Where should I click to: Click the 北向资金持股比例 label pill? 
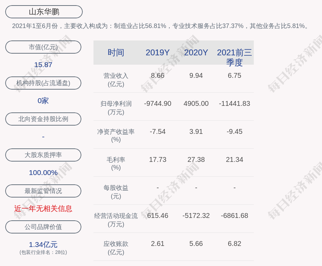(43, 119)
